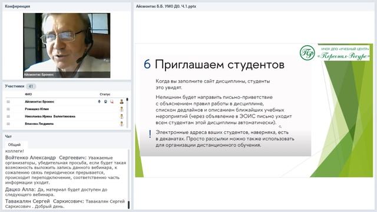Click the avatar icon for Николаева Ирина Валентиновна

(122, 117)
